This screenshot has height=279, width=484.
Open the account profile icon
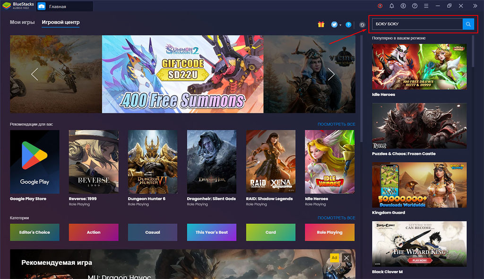[403, 6]
